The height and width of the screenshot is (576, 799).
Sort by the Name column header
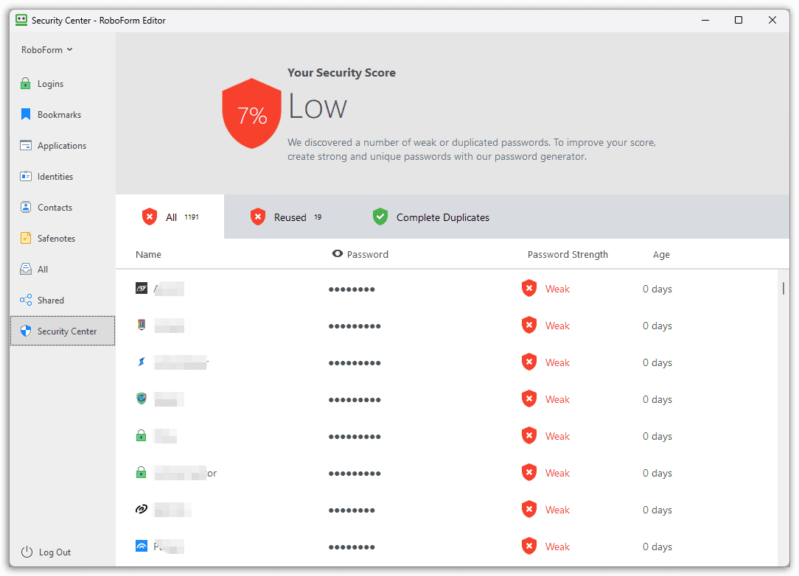tap(148, 255)
